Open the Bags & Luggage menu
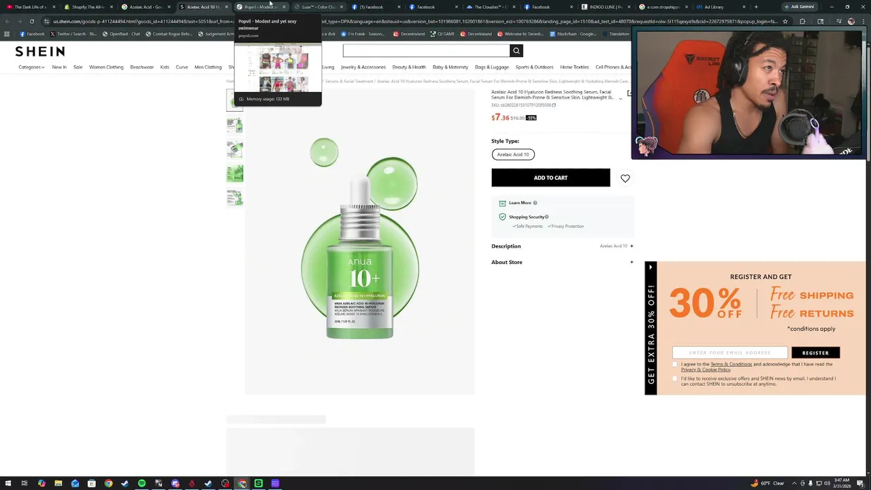The width and height of the screenshot is (871, 490). click(492, 67)
